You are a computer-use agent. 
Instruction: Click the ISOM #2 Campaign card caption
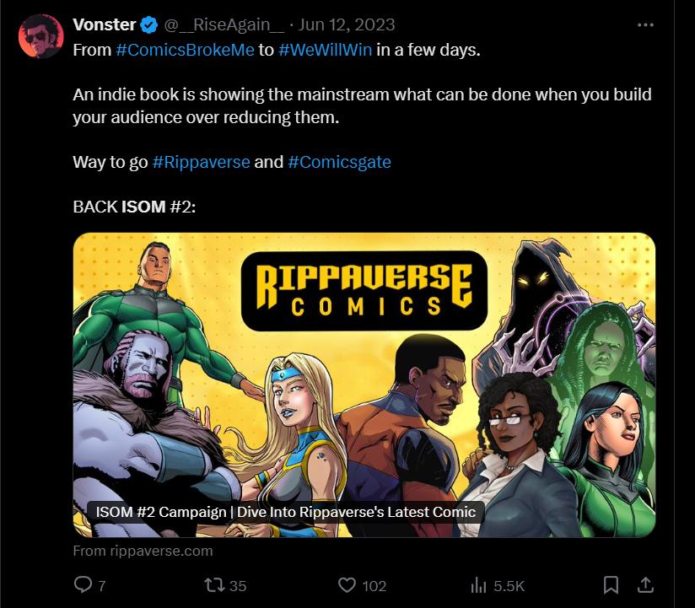[286, 512]
